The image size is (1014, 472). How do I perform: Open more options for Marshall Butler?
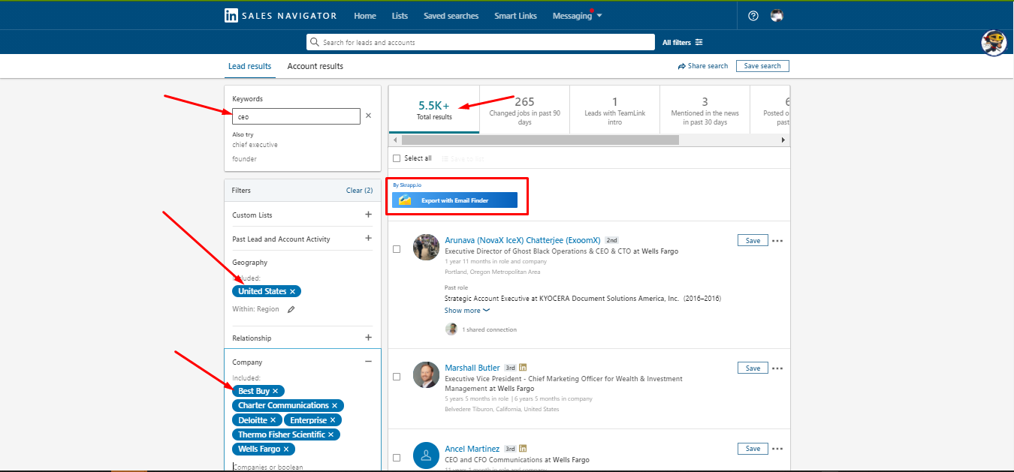point(777,368)
